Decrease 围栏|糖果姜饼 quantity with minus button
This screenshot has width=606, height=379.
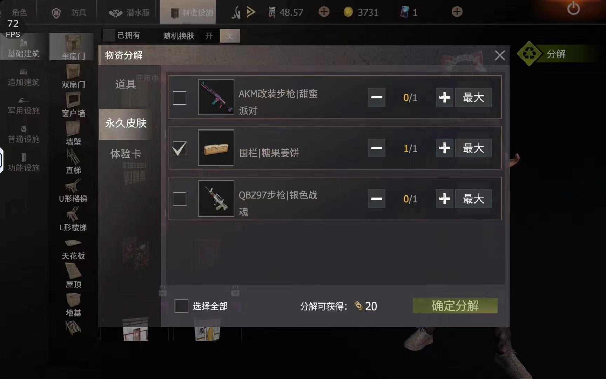point(376,148)
